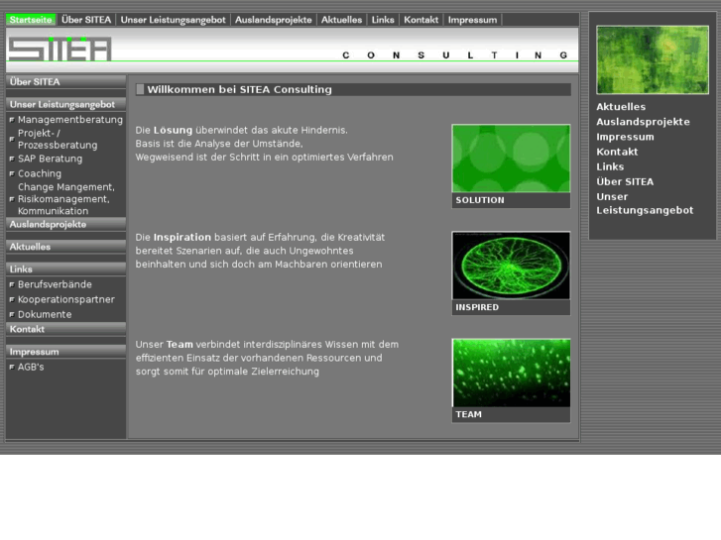This screenshot has width=721, height=540.
Task: Open Impressum in top navigation bar
Action: pos(472,20)
